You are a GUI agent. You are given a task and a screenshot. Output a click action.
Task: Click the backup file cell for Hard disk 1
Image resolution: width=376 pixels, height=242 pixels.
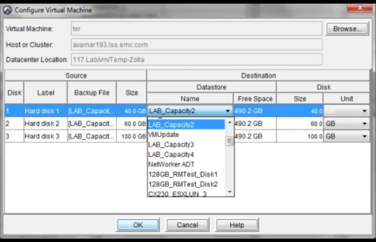click(92, 111)
